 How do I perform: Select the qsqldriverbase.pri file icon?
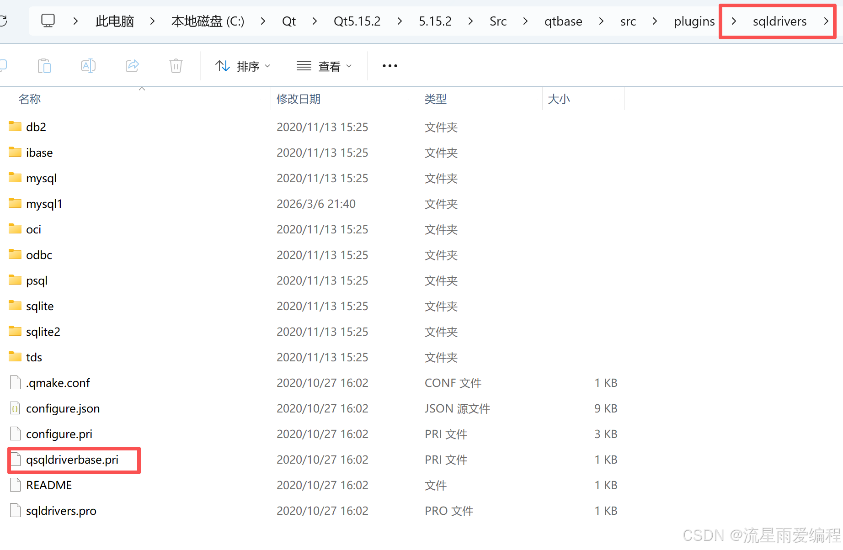[15, 459]
